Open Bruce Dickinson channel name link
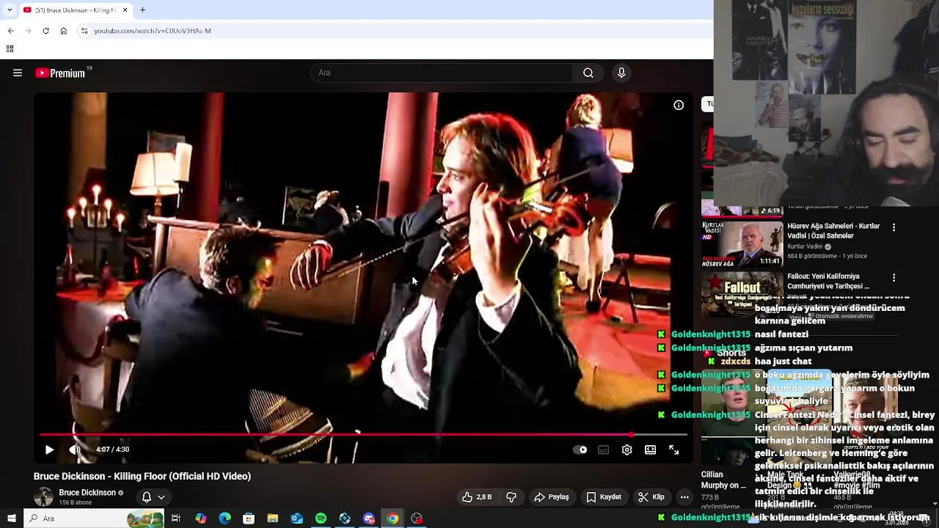The height and width of the screenshot is (528, 939). point(87,493)
